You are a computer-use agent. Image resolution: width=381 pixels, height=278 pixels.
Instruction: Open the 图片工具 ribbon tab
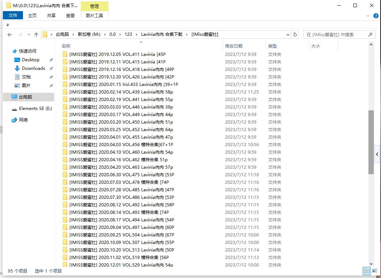pyautogui.click(x=94, y=15)
